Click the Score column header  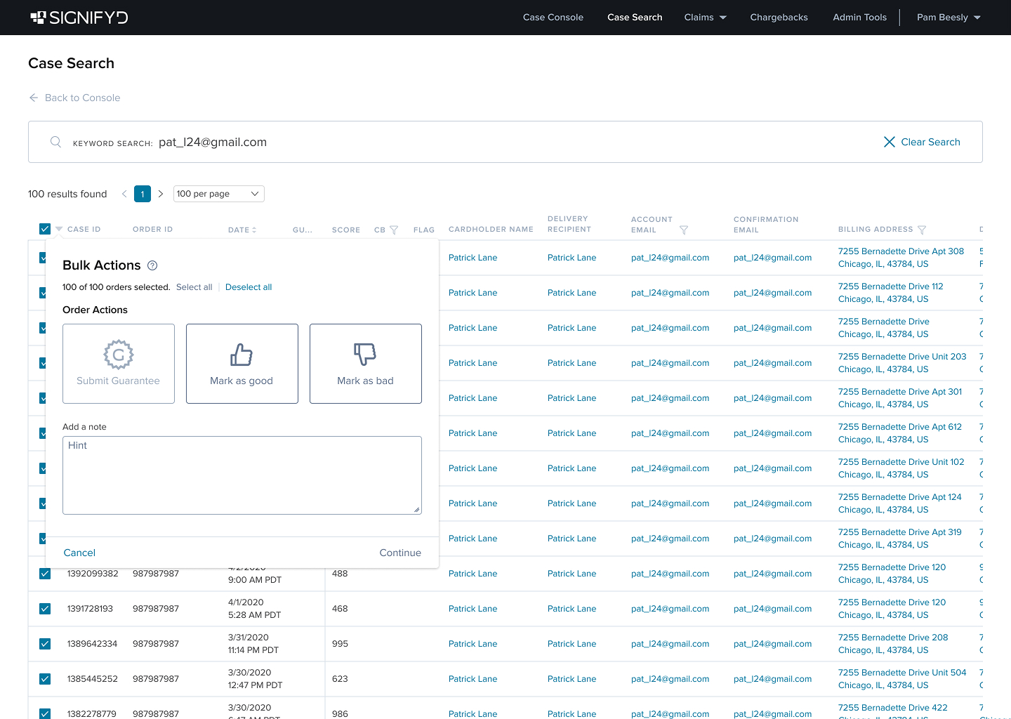pos(346,230)
